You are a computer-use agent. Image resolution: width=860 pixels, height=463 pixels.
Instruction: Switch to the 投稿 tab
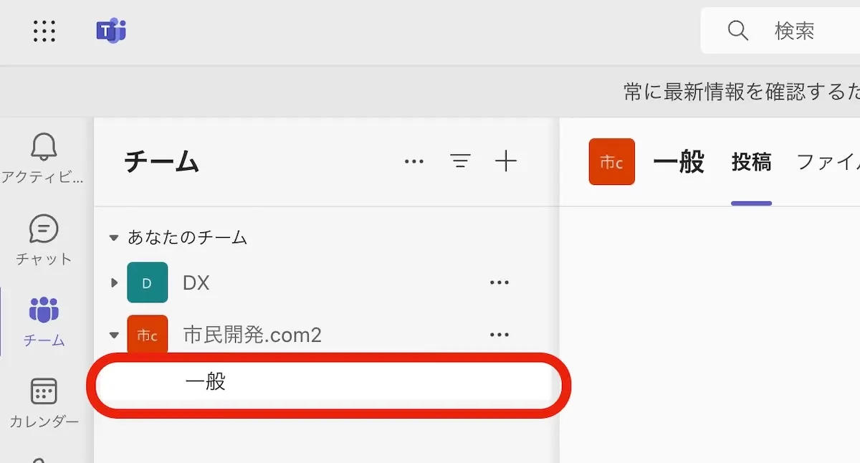[x=751, y=163]
